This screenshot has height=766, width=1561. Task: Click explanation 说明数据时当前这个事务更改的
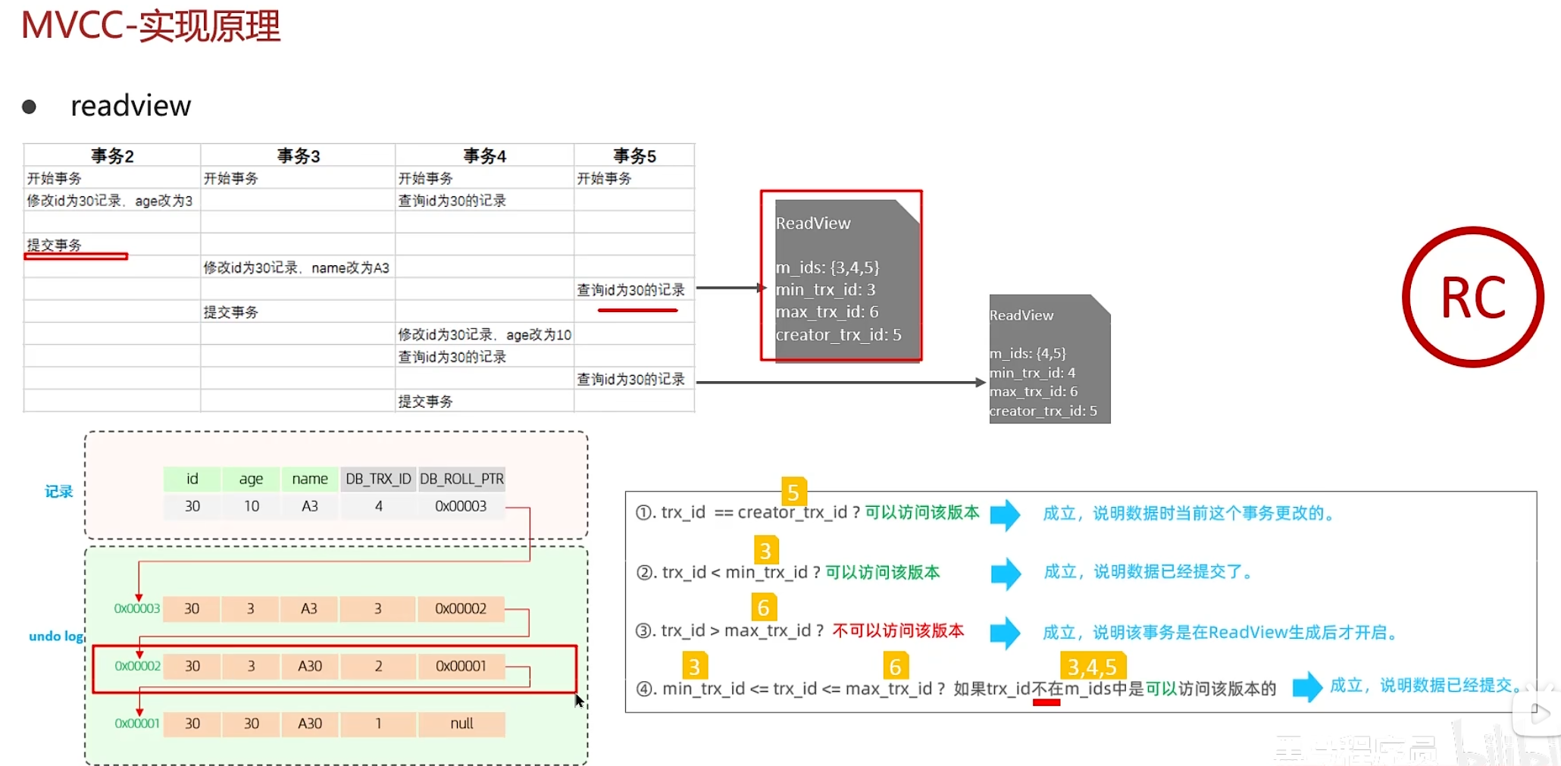[1213, 514]
